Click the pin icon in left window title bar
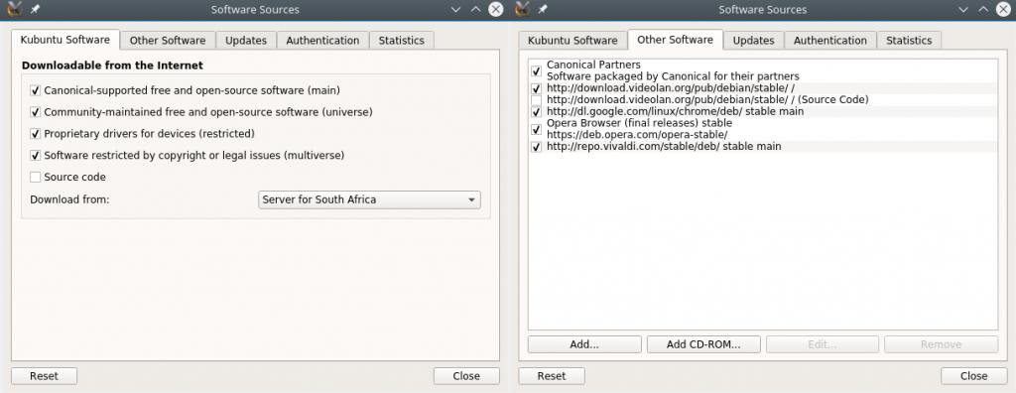Image resolution: width=1016 pixels, height=393 pixels. [x=35, y=10]
